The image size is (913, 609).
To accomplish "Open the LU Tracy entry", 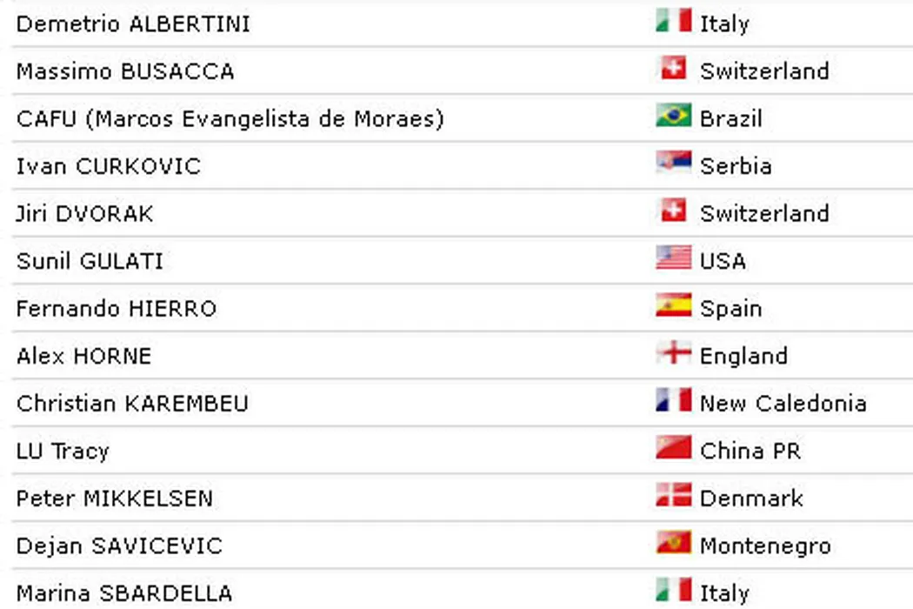I will click(63, 451).
